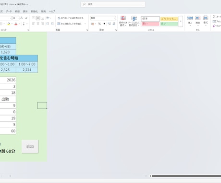
Task: Switch to the 表示 tab
Action: (25, 11)
